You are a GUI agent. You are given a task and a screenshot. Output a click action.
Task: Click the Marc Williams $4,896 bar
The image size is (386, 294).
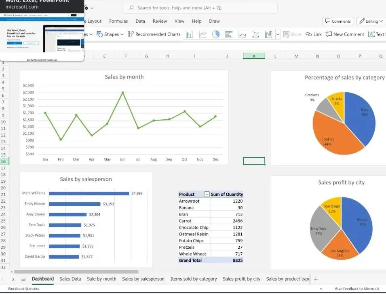(89, 194)
